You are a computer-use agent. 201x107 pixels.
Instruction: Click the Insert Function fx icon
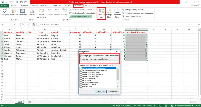(x=34, y=24)
